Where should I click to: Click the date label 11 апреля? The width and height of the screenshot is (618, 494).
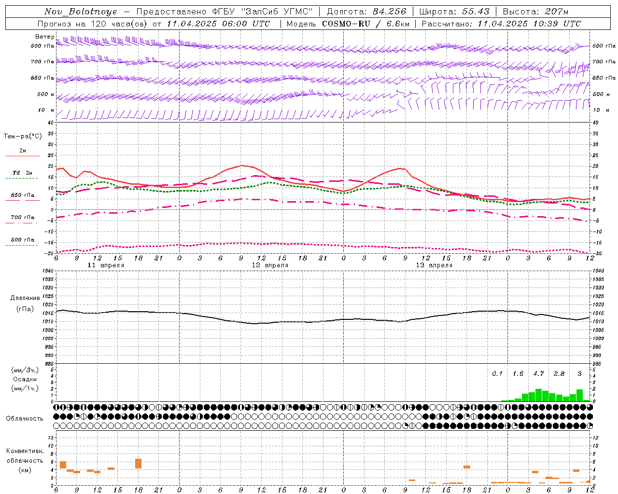click(x=106, y=265)
